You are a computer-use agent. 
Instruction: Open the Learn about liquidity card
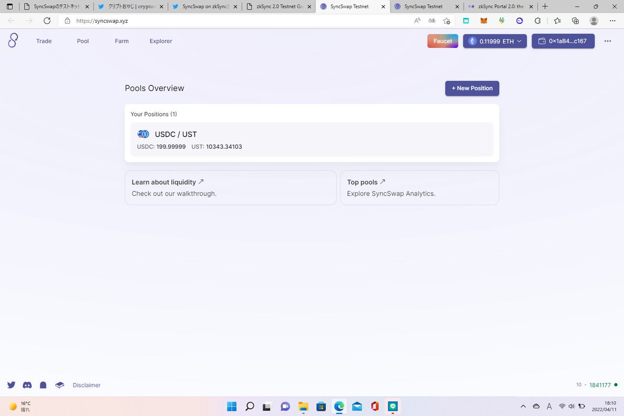(x=230, y=188)
